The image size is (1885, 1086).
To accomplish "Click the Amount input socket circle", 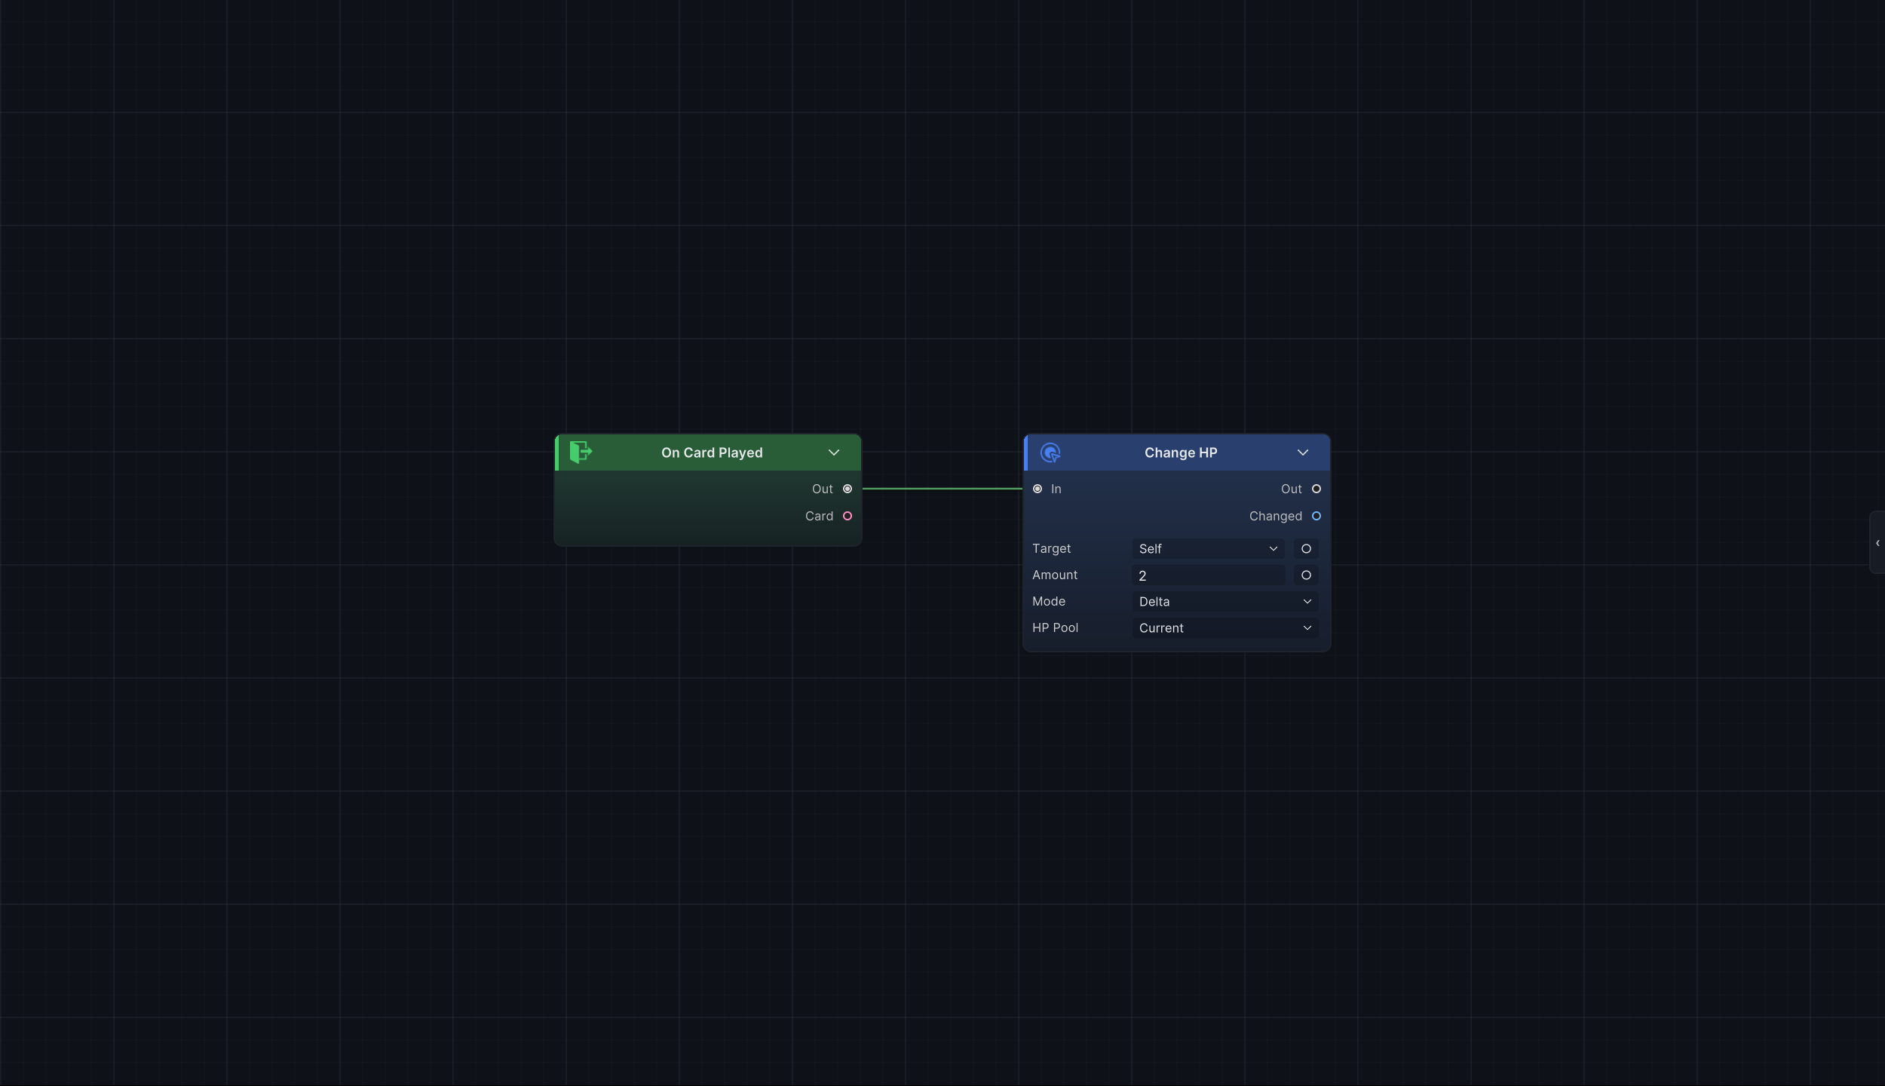I will tap(1307, 575).
